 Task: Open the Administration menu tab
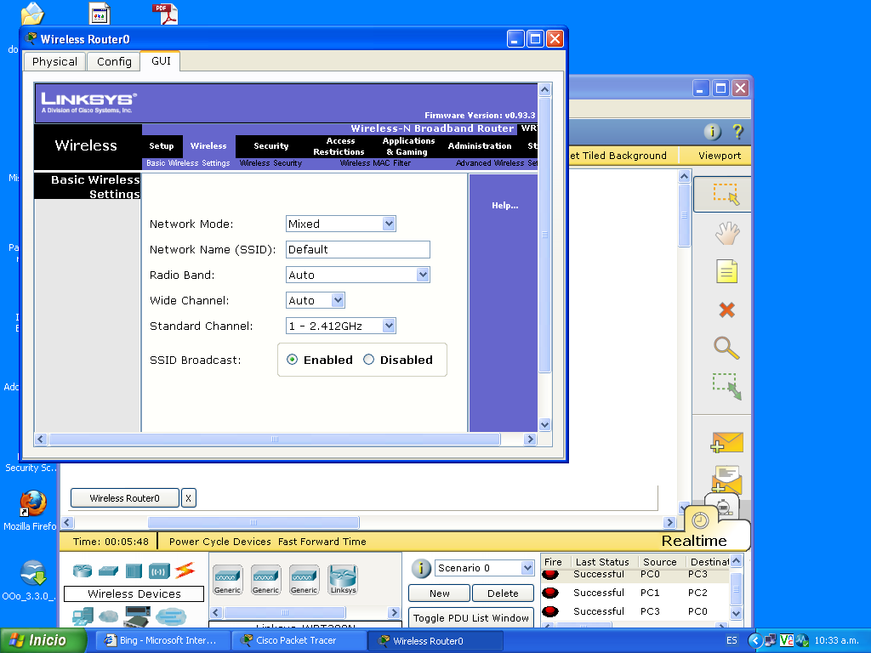tap(480, 146)
